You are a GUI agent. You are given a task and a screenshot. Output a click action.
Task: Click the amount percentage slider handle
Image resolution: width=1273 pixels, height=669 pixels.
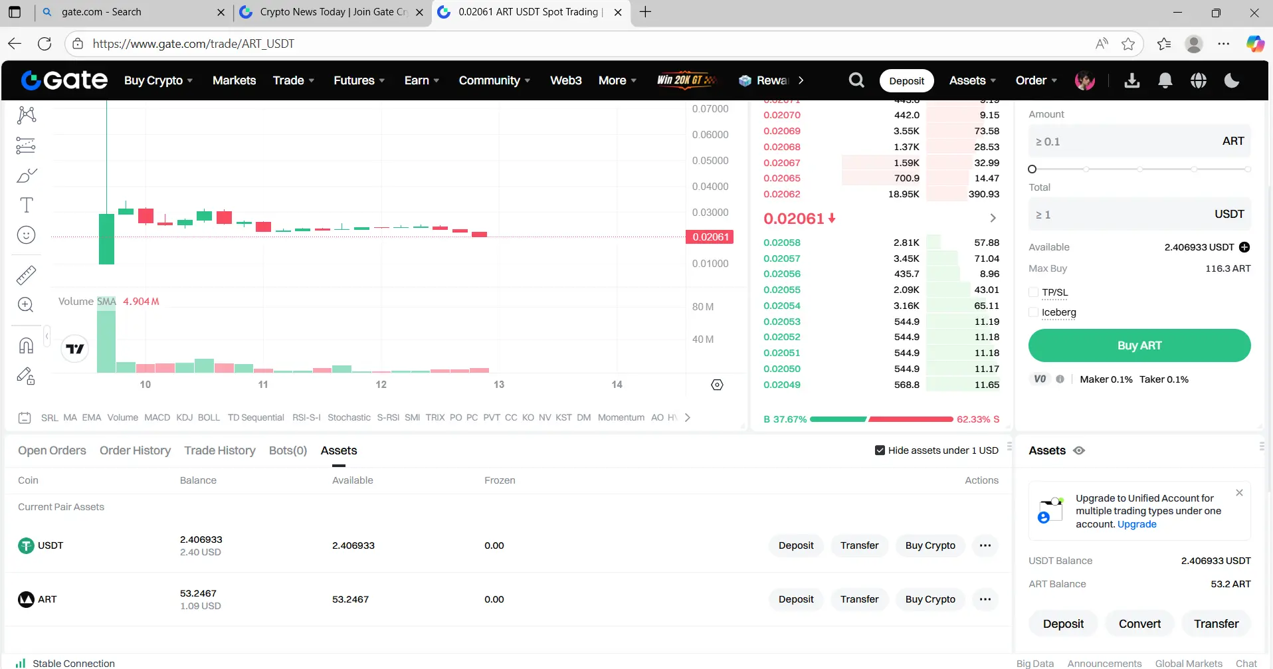1032,169
